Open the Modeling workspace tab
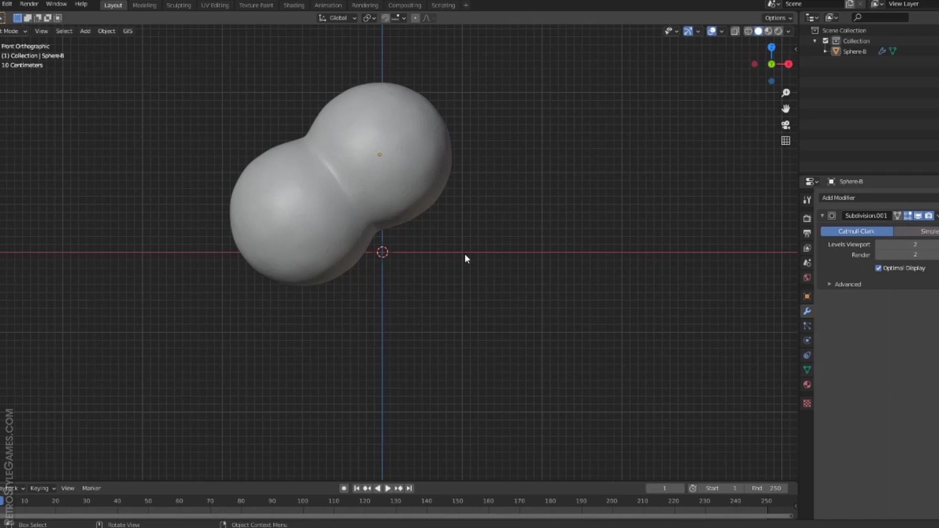The image size is (939, 528). click(144, 5)
